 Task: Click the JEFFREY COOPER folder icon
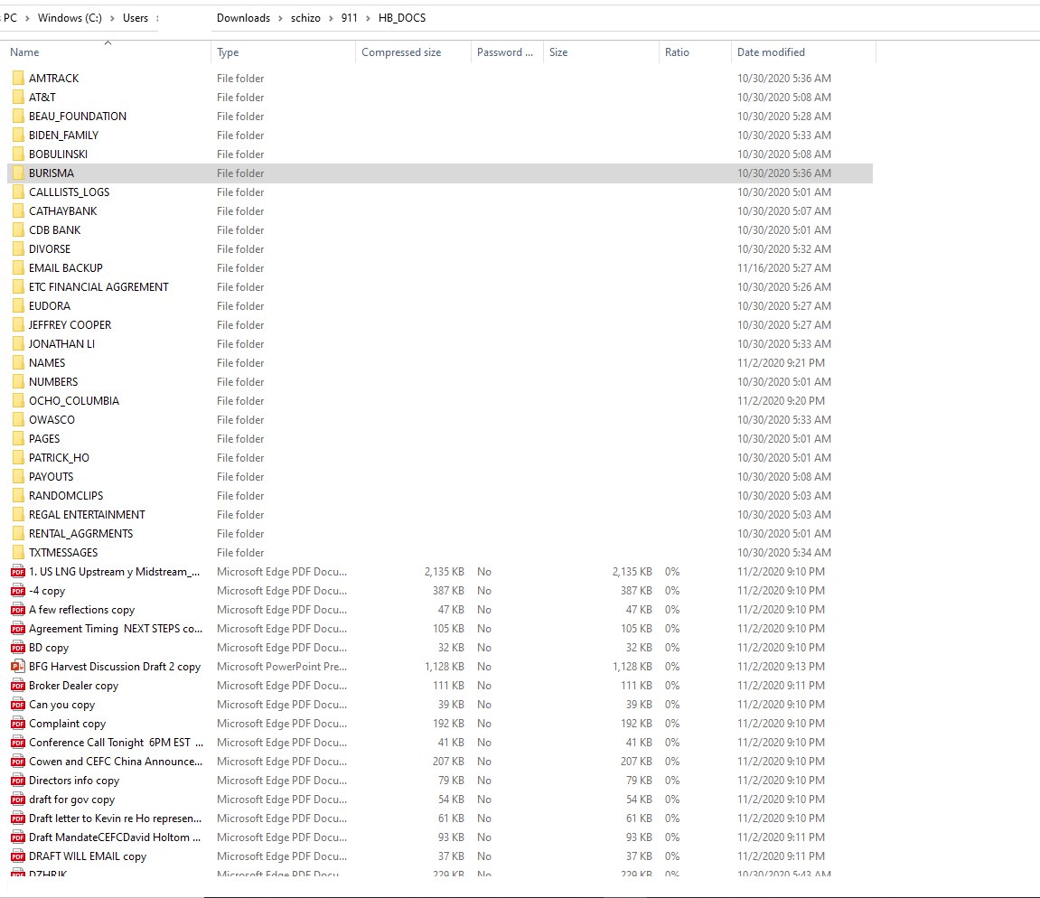(18, 325)
